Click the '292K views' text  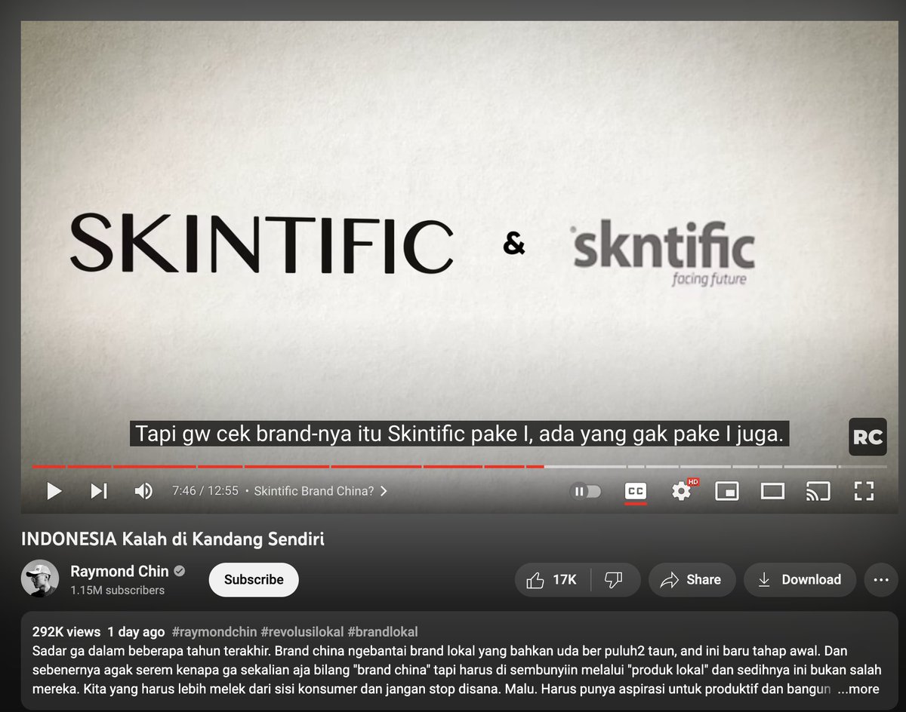(x=66, y=632)
